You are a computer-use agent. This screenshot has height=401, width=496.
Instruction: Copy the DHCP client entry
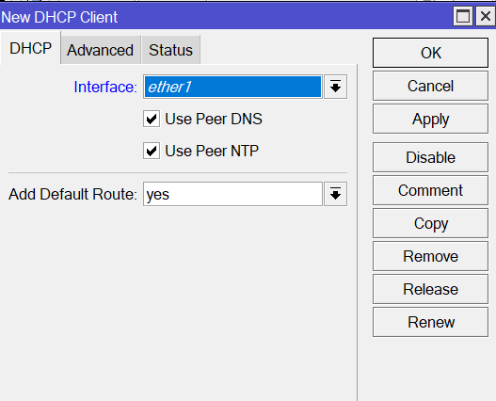(x=430, y=223)
